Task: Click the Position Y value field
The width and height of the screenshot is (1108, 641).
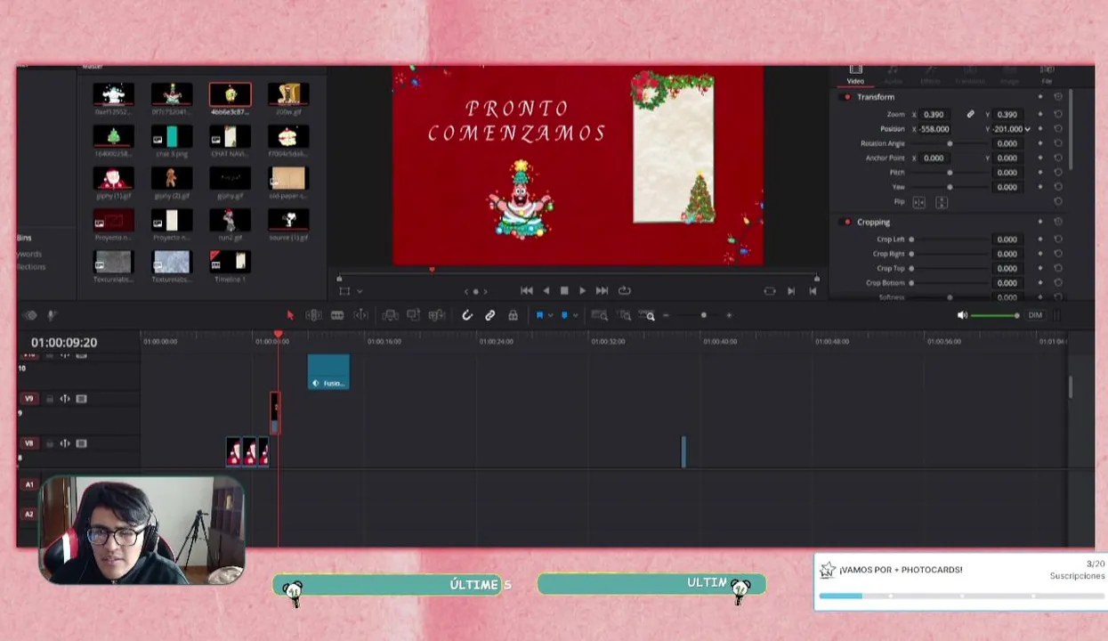Action: (x=1008, y=129)
